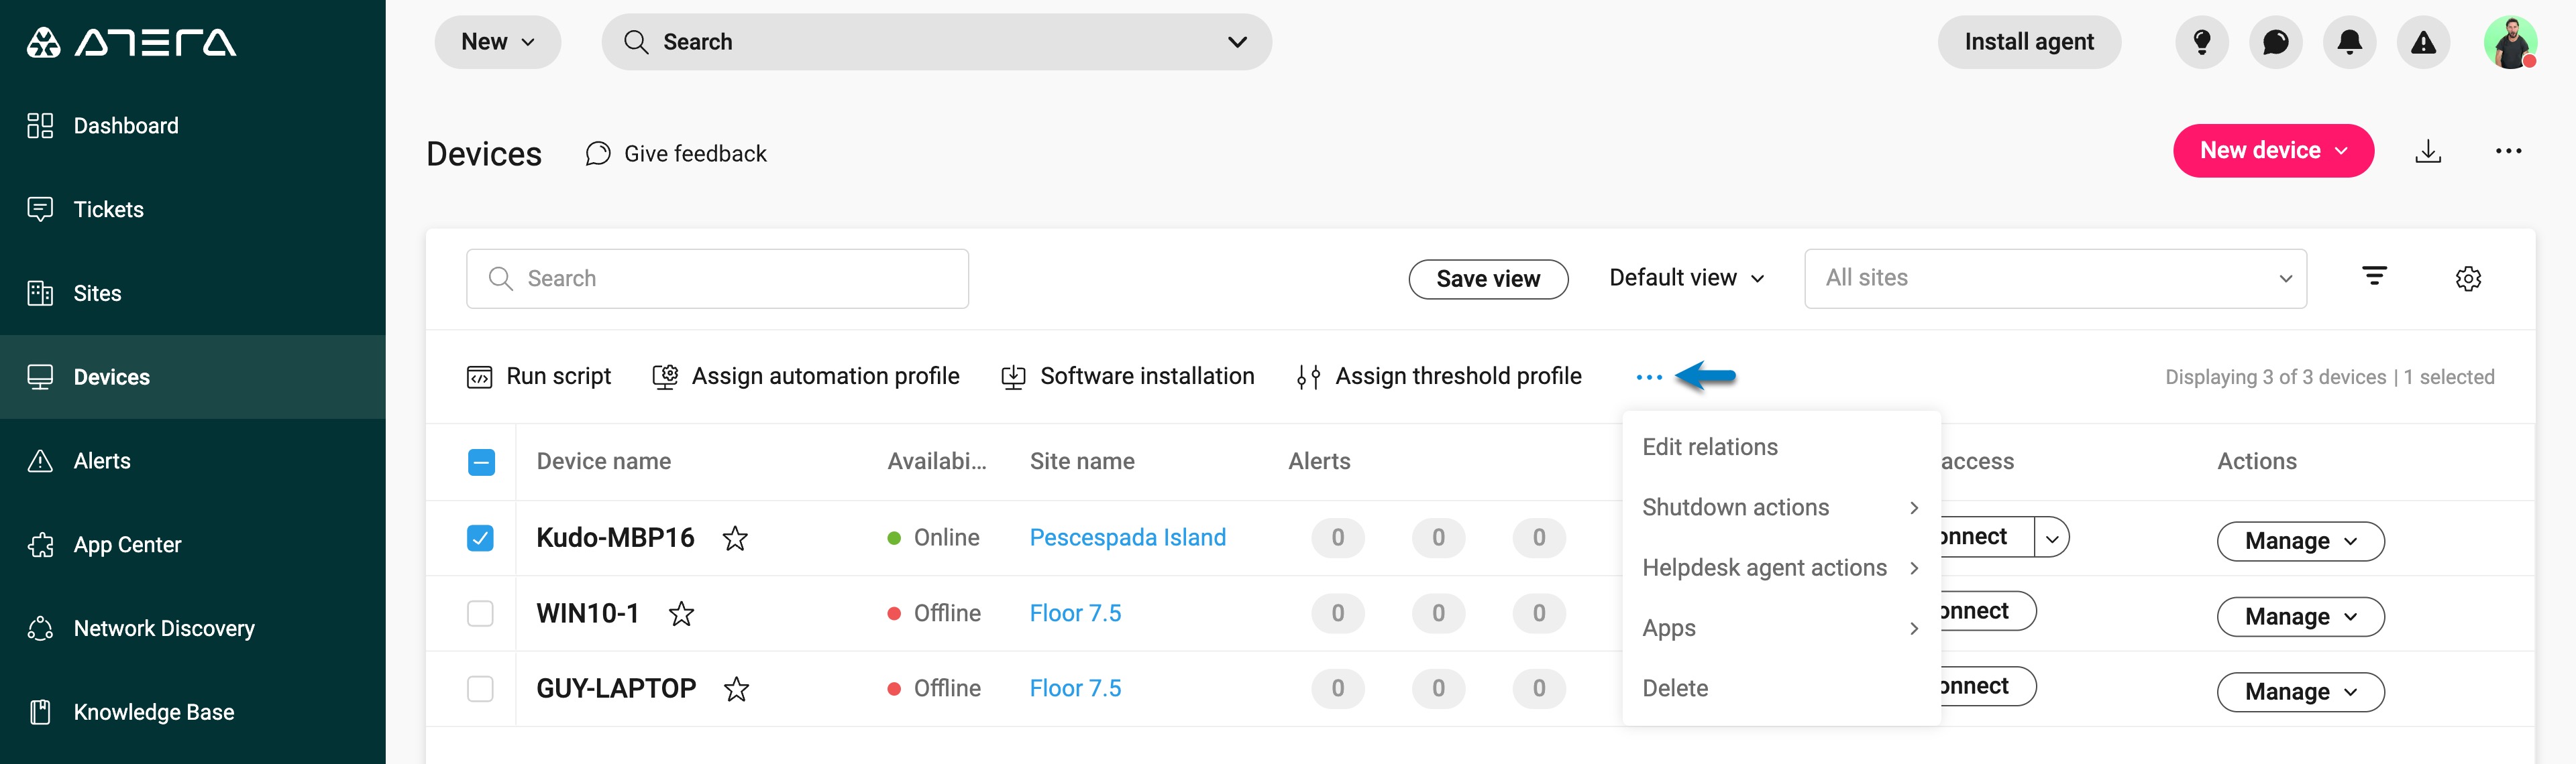Image resolution: width=2576 pixels, height=764 pixels.
Task: Click Assign threshold profile
Action: click(1438, 377)
